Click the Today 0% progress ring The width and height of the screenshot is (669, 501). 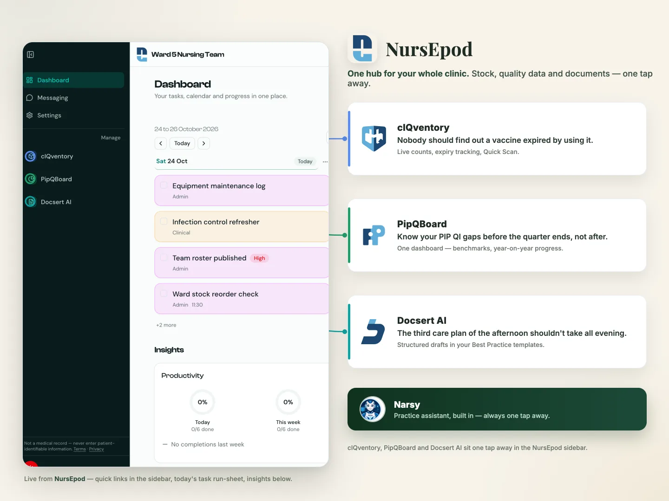(203, 402)
